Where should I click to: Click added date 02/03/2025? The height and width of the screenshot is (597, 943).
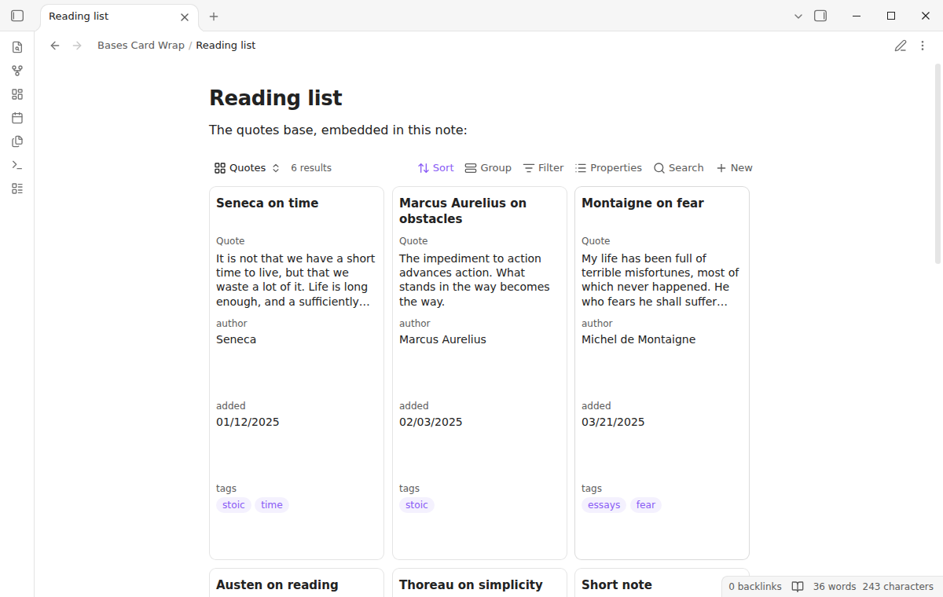point(431,422)
